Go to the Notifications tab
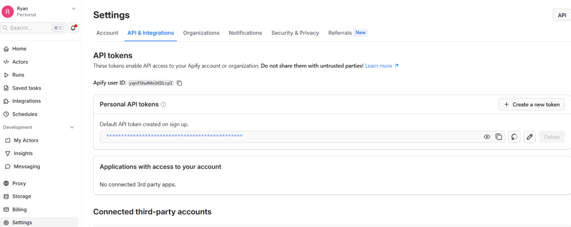This screenshot has height=227, width=571. pyautogui.click(x=245, y=33)
